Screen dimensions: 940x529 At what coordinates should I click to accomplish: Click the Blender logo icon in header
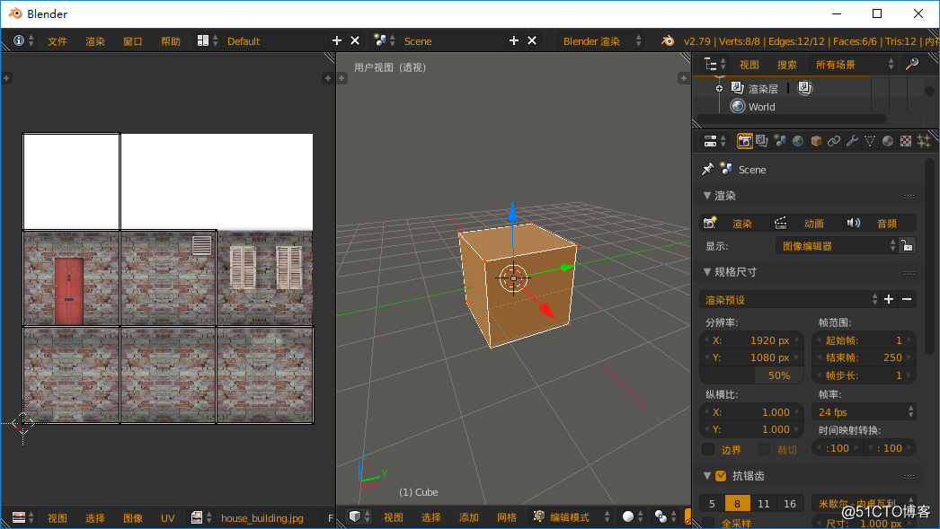pos(667,40)
